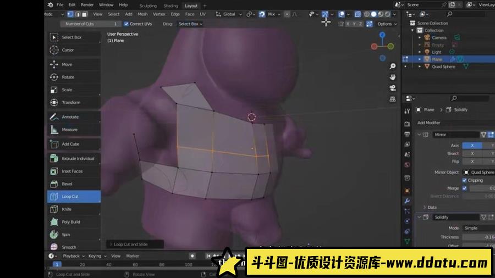
Task: Select the Plane object in outliner
Action: [437, 59]
